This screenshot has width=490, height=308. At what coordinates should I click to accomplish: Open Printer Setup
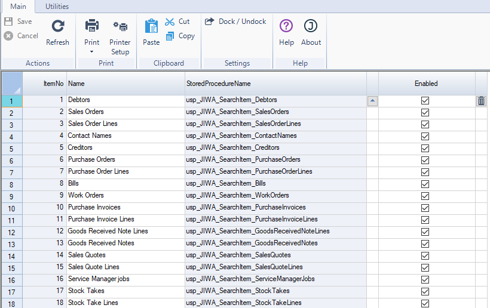click(120, 26)
